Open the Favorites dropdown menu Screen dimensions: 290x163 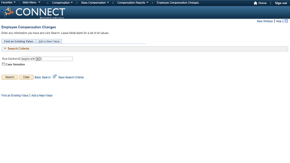click(8, 2)
